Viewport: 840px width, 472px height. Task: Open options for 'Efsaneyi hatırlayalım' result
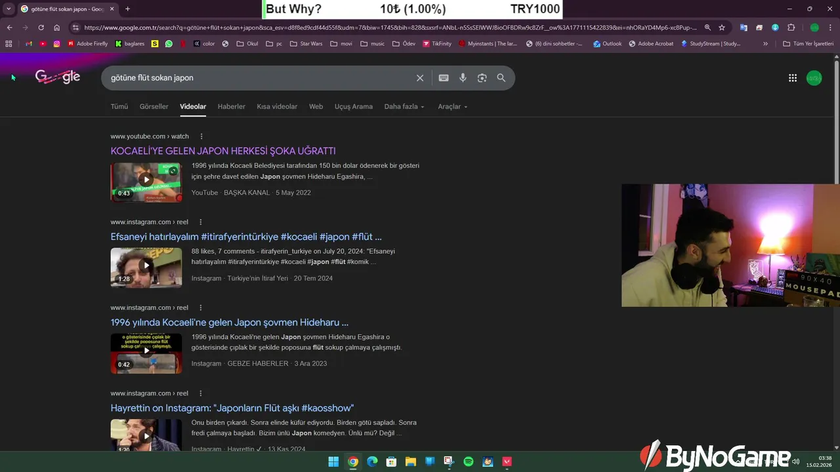pyautogui.click(x=201, y=222)
